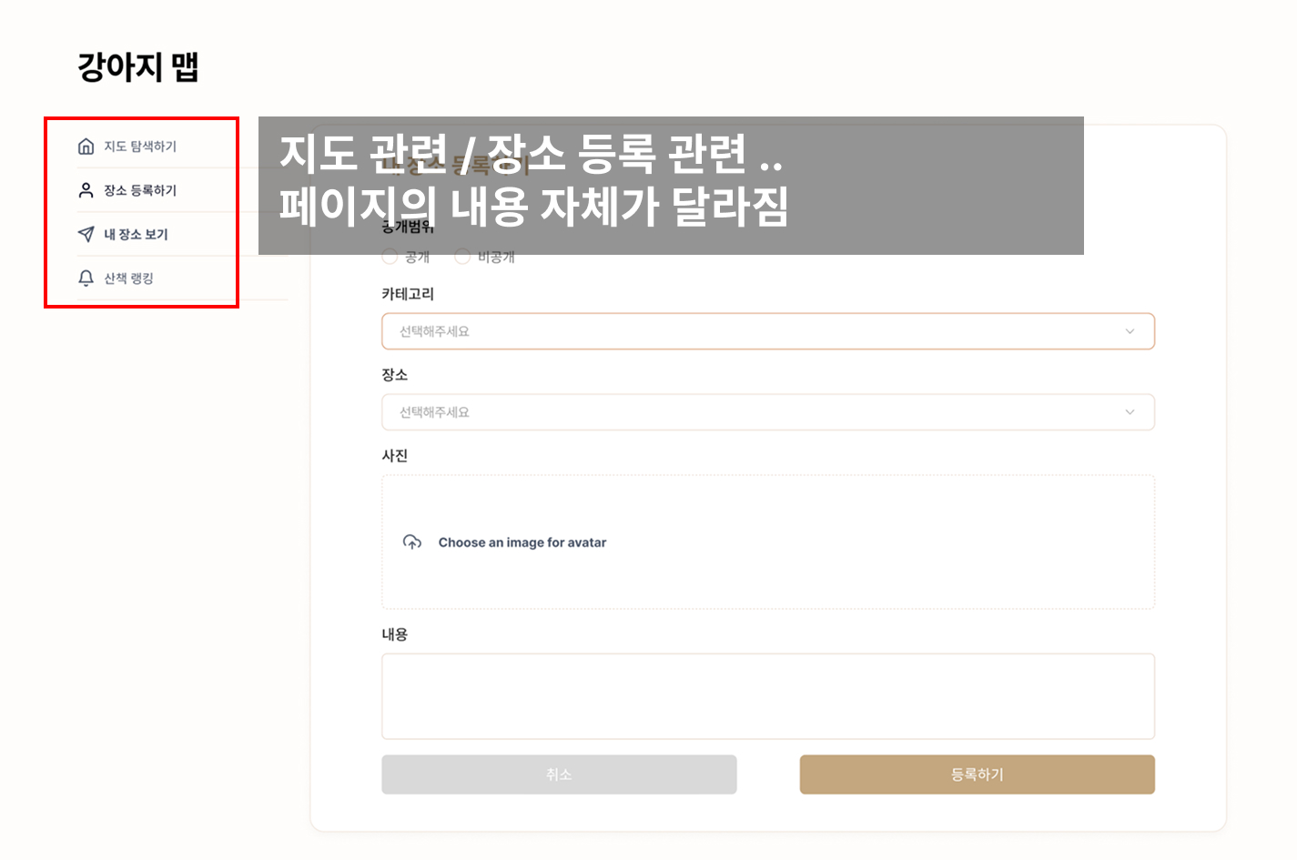Click the bell icon beside 산책 랭킹
Image resolution: width=1297 pixels, height=860 pixels.
pyautogui.click(x=86, y=278)
